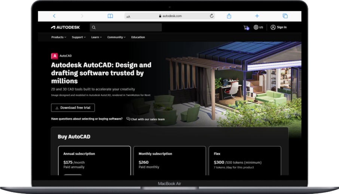This screenshot has width=339, height=194.
Task: Open the Safari share icon
Action: [229, 16]
